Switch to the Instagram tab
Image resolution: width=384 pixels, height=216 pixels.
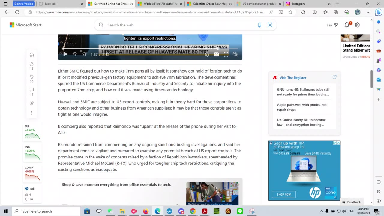(x=307, y=4)
